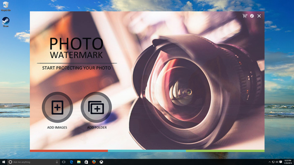The image size is (294, 165).
Task: Click the ADD IMAGES text label
Action: [57, 127]
